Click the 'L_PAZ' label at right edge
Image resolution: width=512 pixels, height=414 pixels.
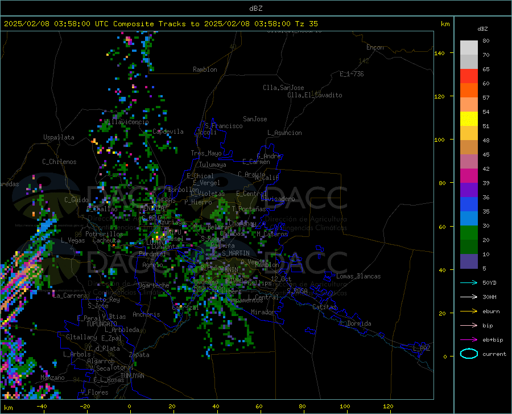(422, 349)
